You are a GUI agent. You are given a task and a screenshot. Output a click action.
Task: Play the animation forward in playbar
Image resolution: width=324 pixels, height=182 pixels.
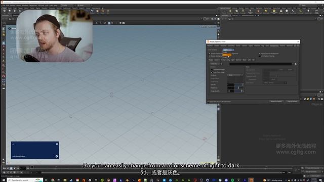tap(14, 168)
